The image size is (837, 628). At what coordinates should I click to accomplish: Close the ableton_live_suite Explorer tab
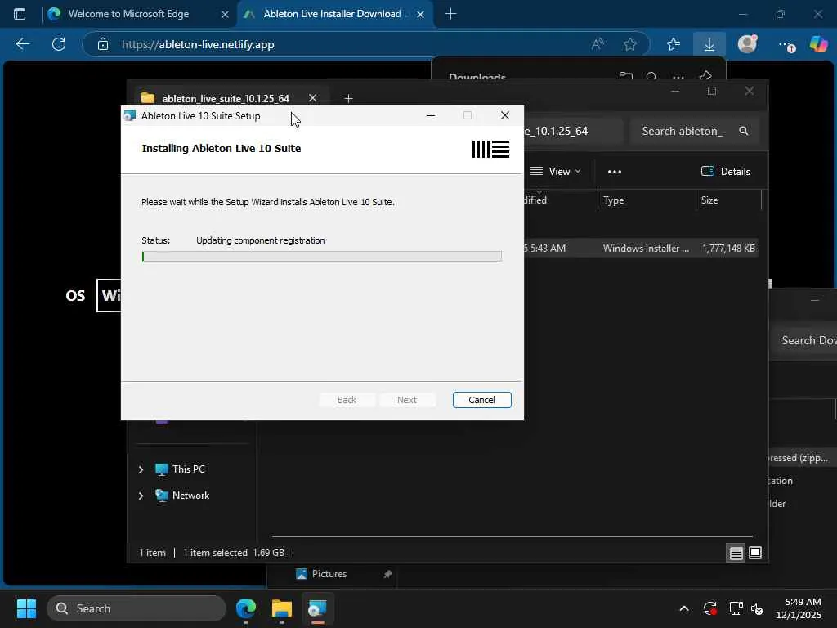[x=313, y=98]
